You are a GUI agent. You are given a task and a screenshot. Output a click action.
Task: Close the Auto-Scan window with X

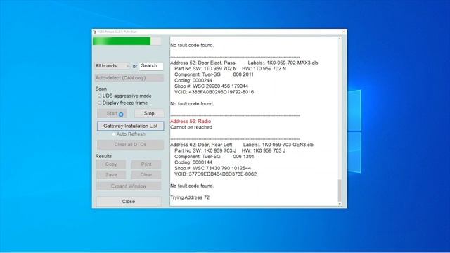click(x=344, y=32)
